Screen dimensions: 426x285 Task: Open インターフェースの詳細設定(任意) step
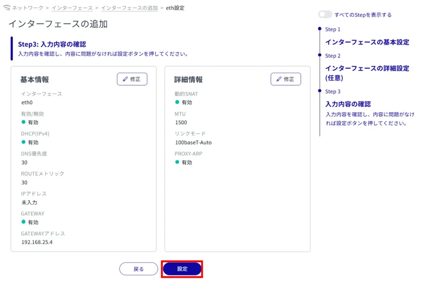[x=367, y=73]
